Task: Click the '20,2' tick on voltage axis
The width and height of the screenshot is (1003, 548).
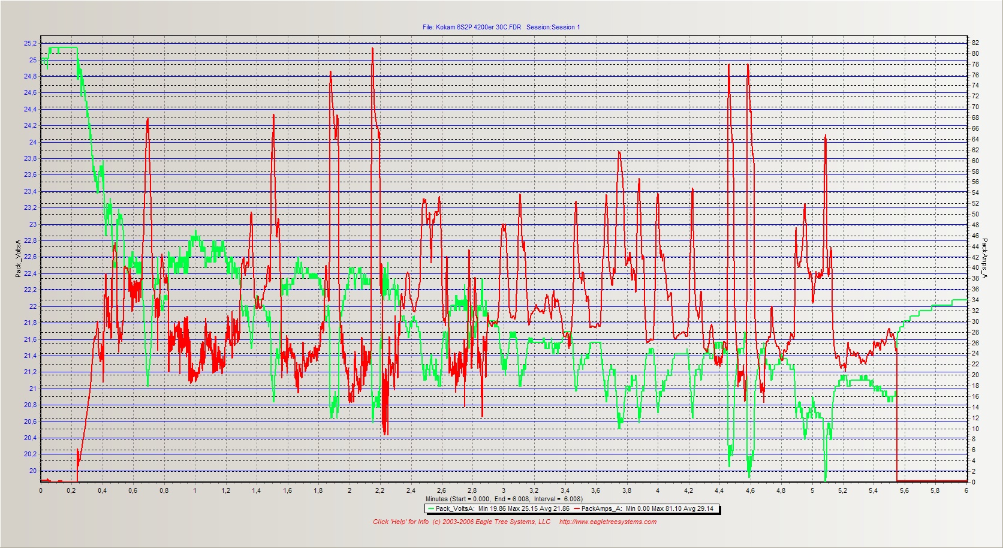Action: (x=30, y=454)
